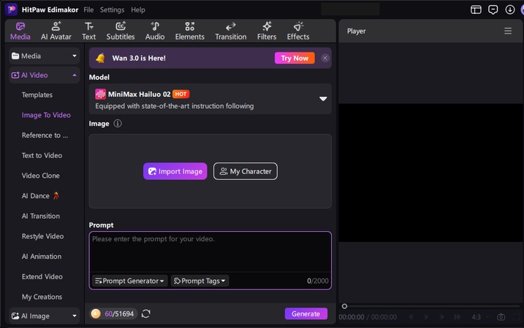Take a snapshot with the camera icon
The height and width of the screenshot is (328, 524).
[501, 317]
